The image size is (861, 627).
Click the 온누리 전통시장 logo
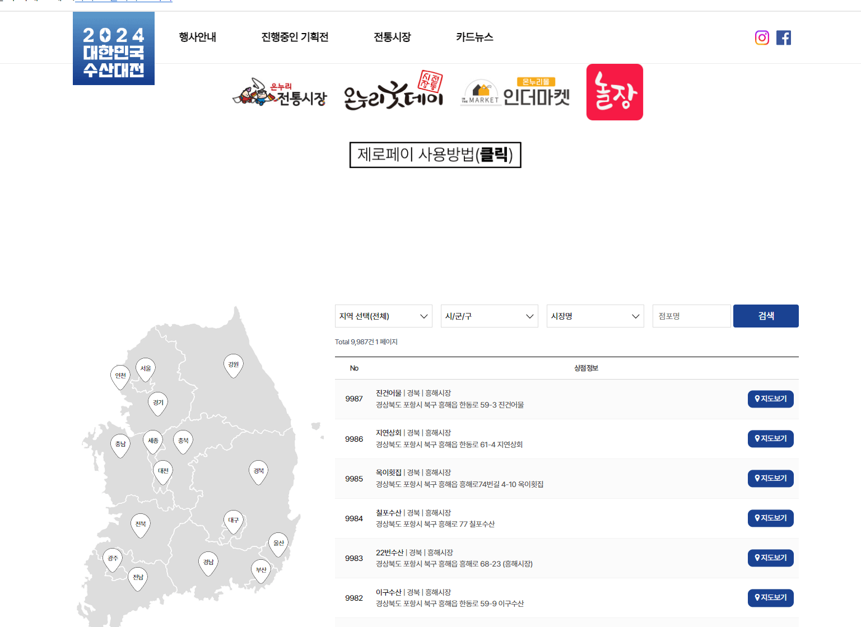[281, 92]
